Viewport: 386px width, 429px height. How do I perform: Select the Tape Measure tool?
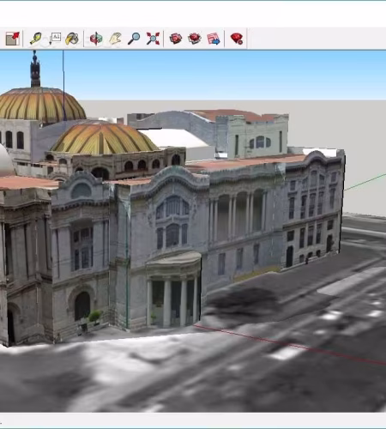tap(36, 39)
